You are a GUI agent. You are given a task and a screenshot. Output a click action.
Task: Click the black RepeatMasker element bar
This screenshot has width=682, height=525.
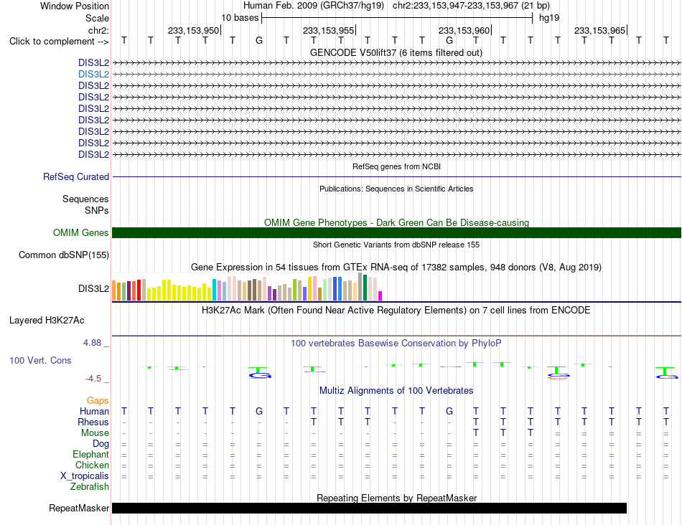(369, 508)
